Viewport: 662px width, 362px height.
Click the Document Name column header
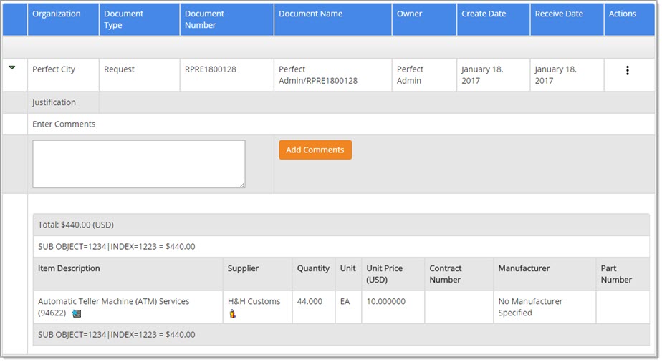(x=310, y=14)
